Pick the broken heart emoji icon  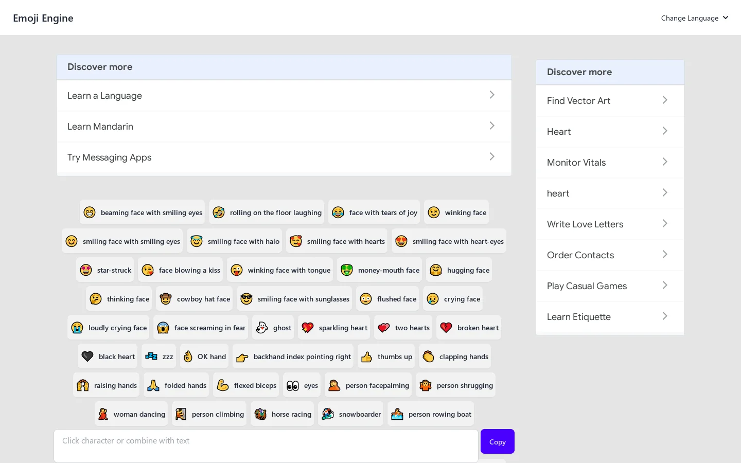coord(446,328)
